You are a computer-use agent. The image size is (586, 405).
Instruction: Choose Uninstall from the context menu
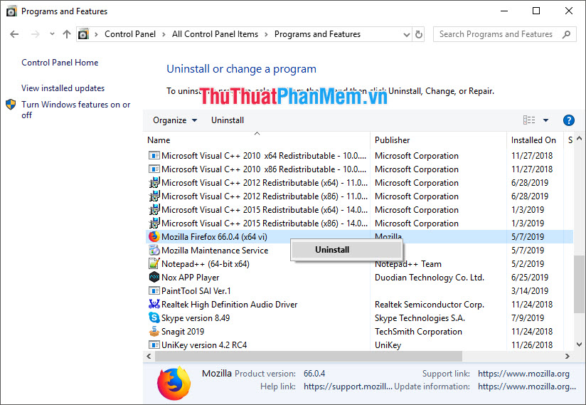click(346, 250)
